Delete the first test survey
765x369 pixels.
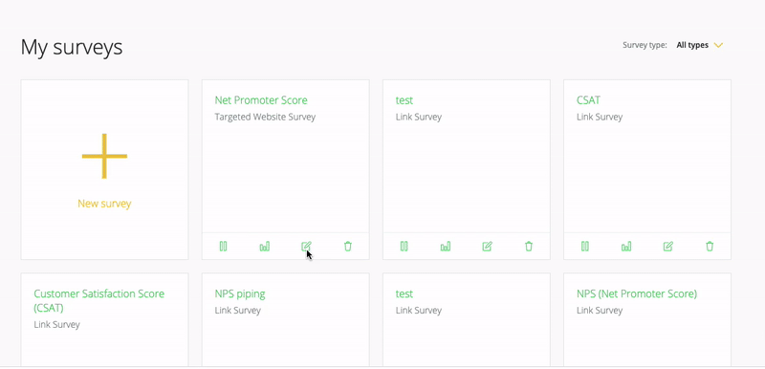tap(529, 247)
